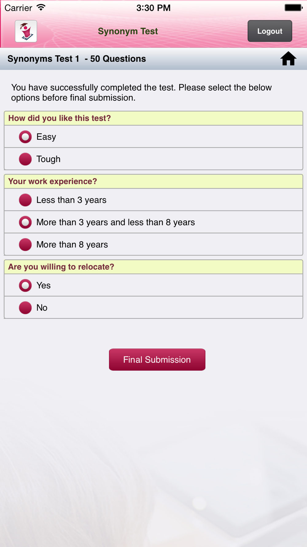Tap the 'How did you like this test?' header

(153, 118)
